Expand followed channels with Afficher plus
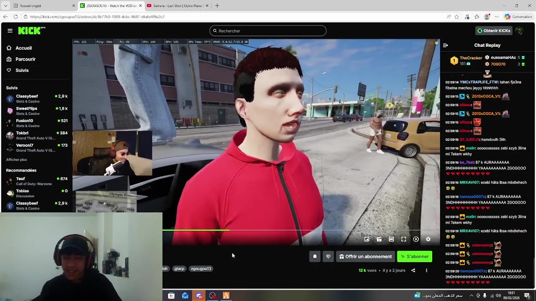Viewport: 536px width, 301px height. pos(16,160)
